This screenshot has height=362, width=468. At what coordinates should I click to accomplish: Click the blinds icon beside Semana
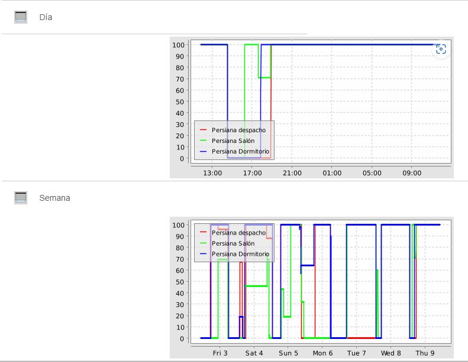point(21,198)
